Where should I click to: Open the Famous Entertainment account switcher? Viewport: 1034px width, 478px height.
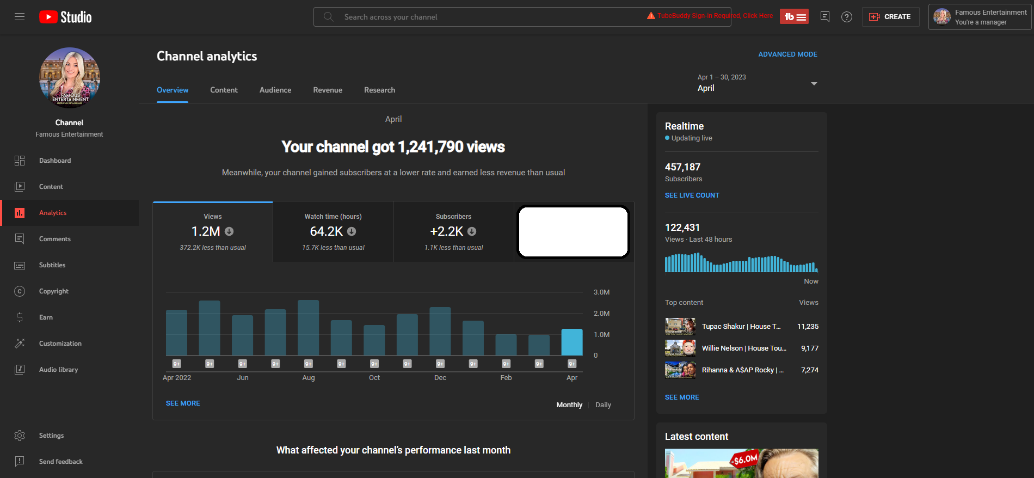click(980, 17)
